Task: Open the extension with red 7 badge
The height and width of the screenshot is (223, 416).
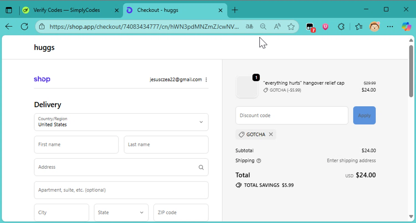Action: [310, 27]
